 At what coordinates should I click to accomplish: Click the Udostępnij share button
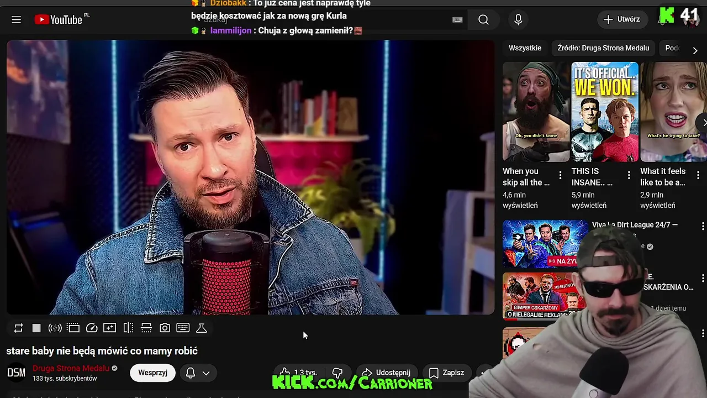[x=386, y=373]
